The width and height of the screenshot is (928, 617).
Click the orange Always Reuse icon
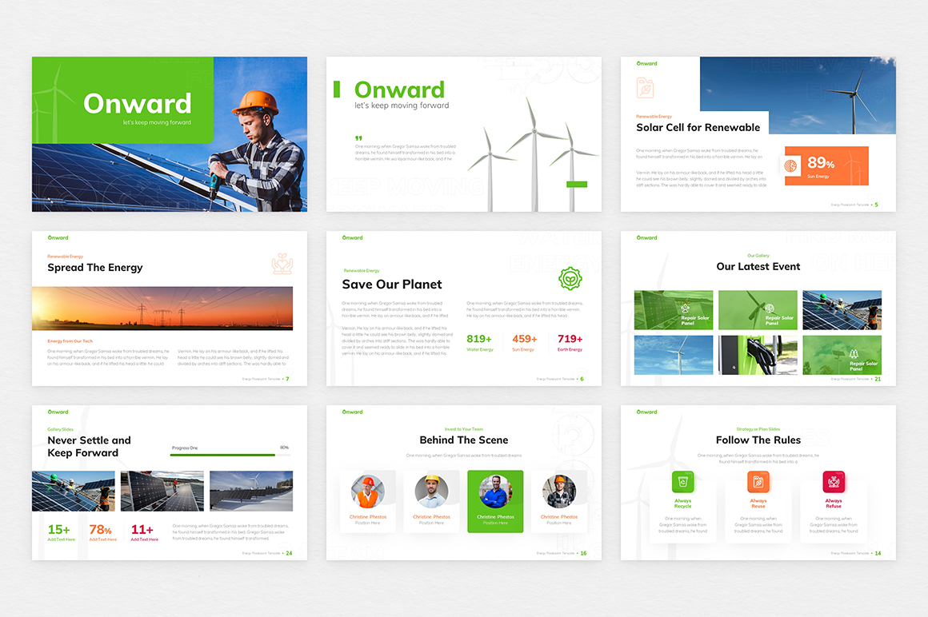758,482
